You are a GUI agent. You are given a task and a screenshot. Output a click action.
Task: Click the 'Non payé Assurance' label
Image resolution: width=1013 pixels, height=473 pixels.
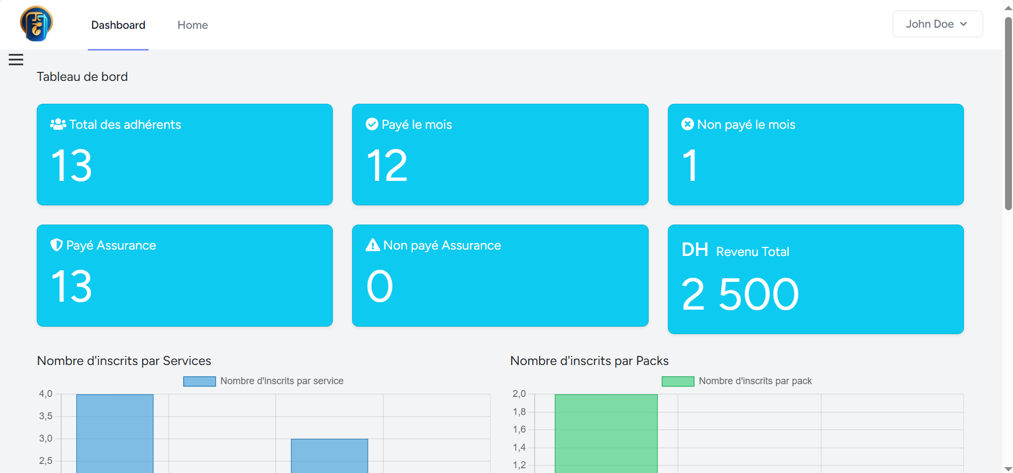pyautogui.click(x=442, y=245)
